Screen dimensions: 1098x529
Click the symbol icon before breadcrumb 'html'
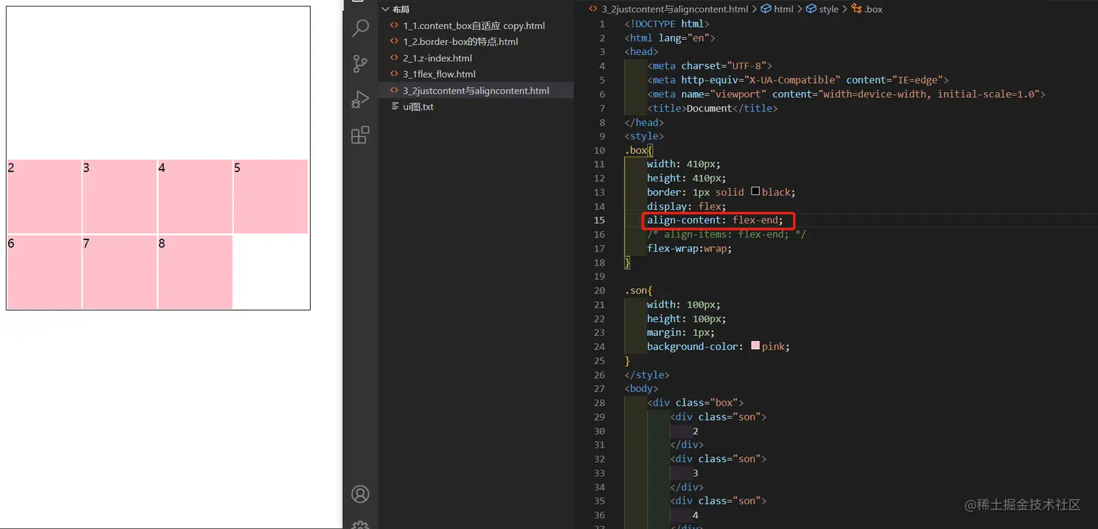coord(766,9)
